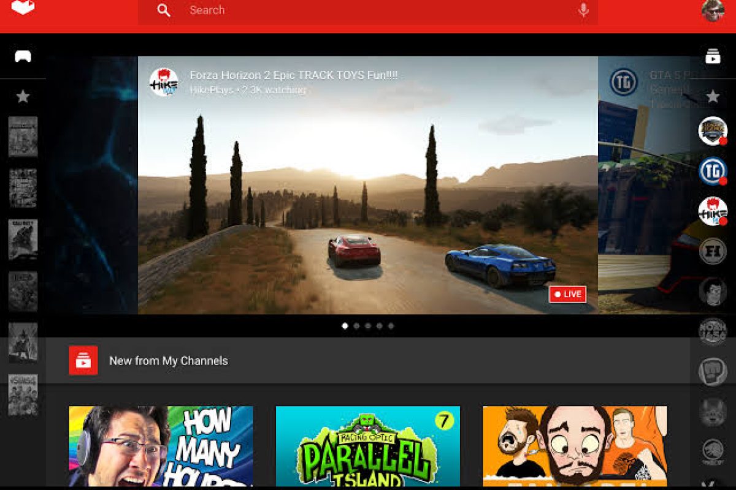Image resolution: width=736 pixels, height=490 pixels.
Task: Select the second carousel page dot
Action: pyautogui.click(x=356, y=326)
